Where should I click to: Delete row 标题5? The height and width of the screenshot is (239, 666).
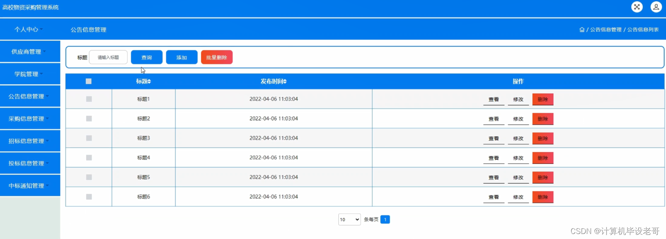pyautogui.click(x=543, y=177)
